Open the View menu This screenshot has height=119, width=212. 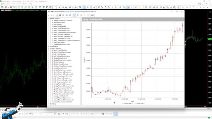(x=9, y=4)
